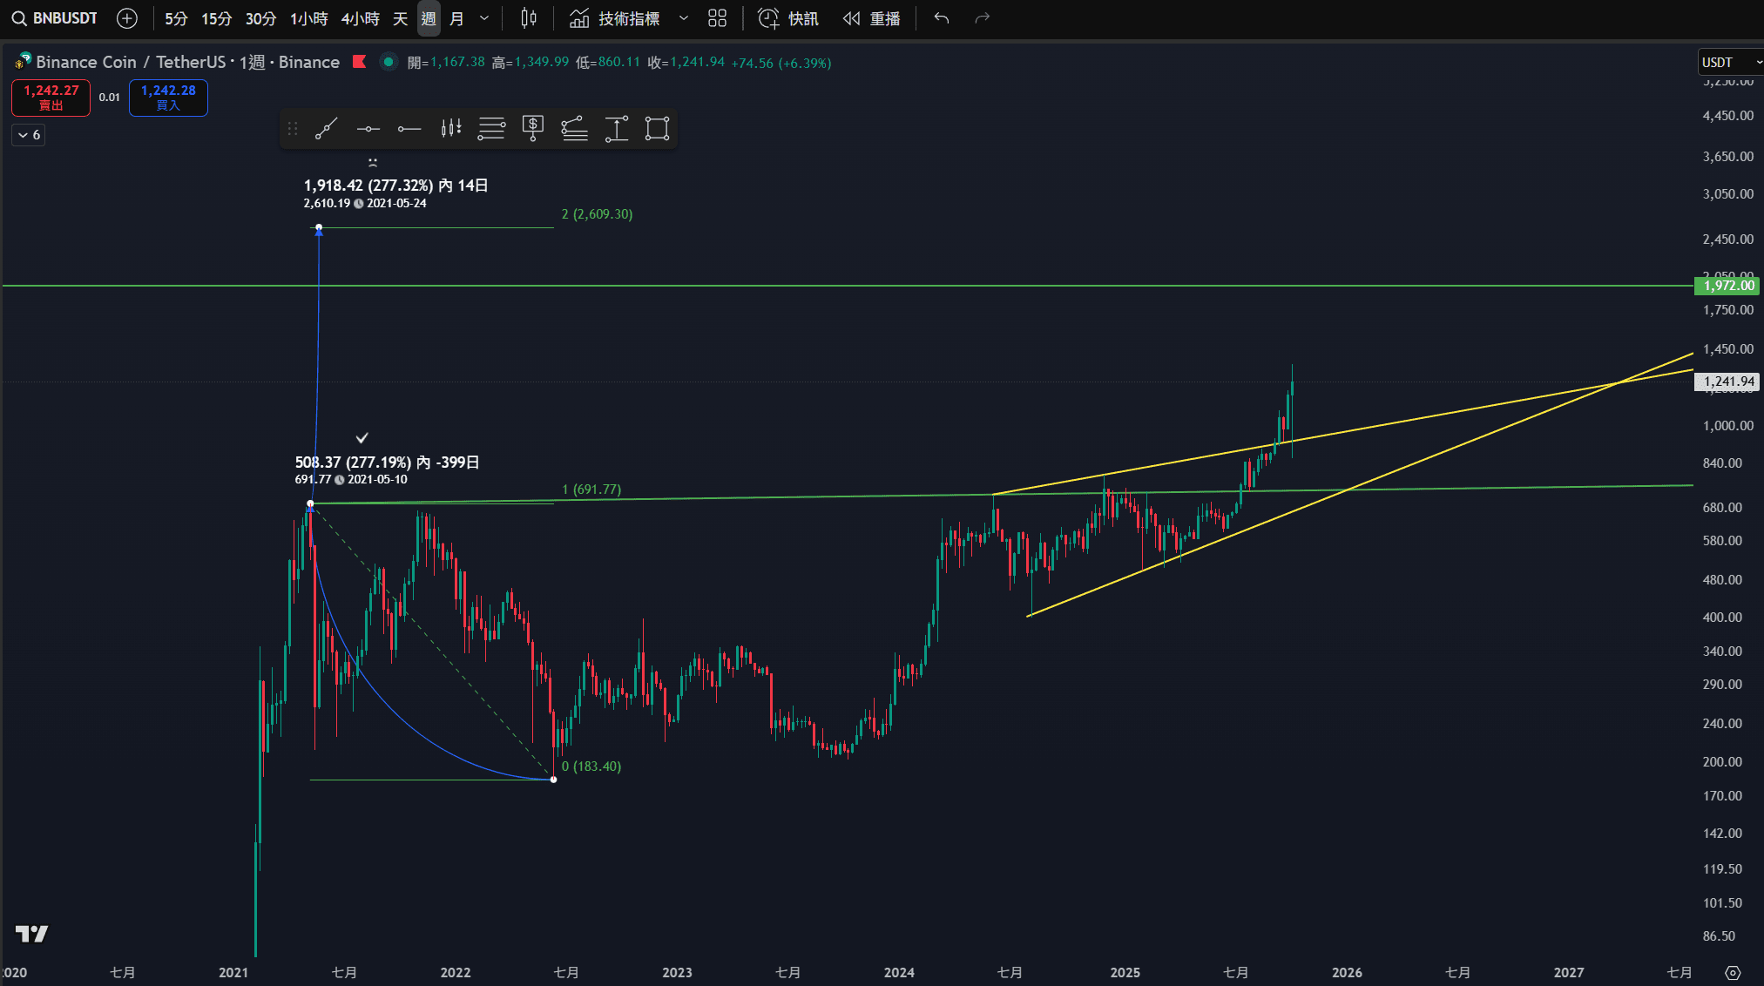
Task: Open the USDT currency dropdown
Action: tap(1729, 62)
